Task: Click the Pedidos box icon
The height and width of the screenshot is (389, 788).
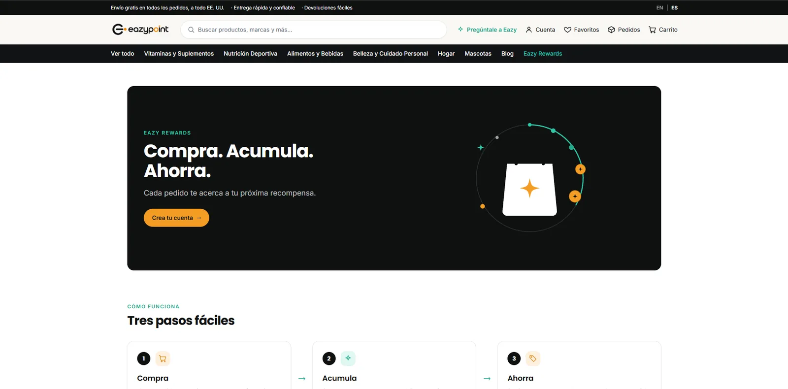Action: tap(611, 30)
